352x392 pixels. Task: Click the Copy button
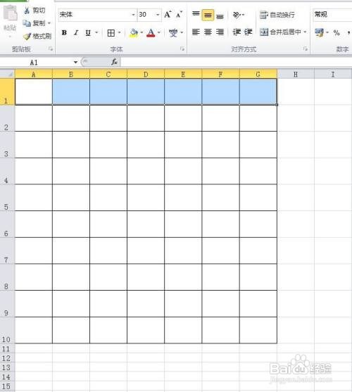(x=34, y=23)
